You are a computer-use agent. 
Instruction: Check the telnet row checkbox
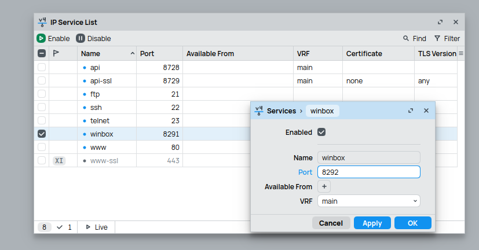[x=42, y=120]
